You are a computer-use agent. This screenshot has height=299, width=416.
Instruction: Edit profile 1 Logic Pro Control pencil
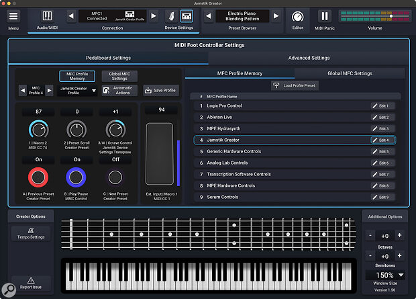pos(383,105)
